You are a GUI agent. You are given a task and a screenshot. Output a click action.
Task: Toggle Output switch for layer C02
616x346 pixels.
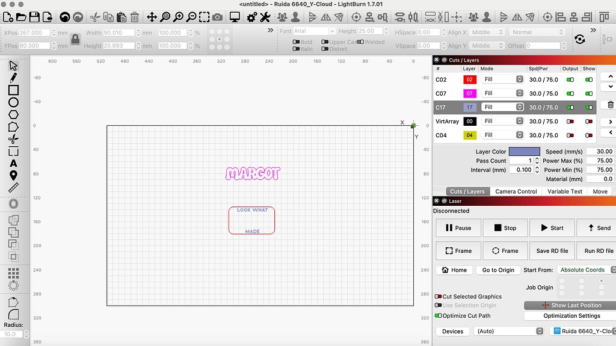[570, 79]
